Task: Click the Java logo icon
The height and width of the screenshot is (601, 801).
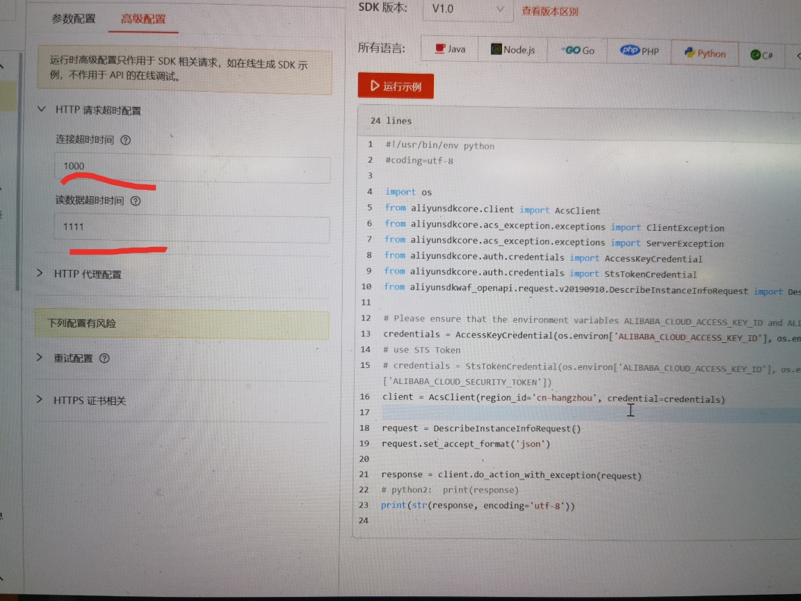Action: coord(440,49)
